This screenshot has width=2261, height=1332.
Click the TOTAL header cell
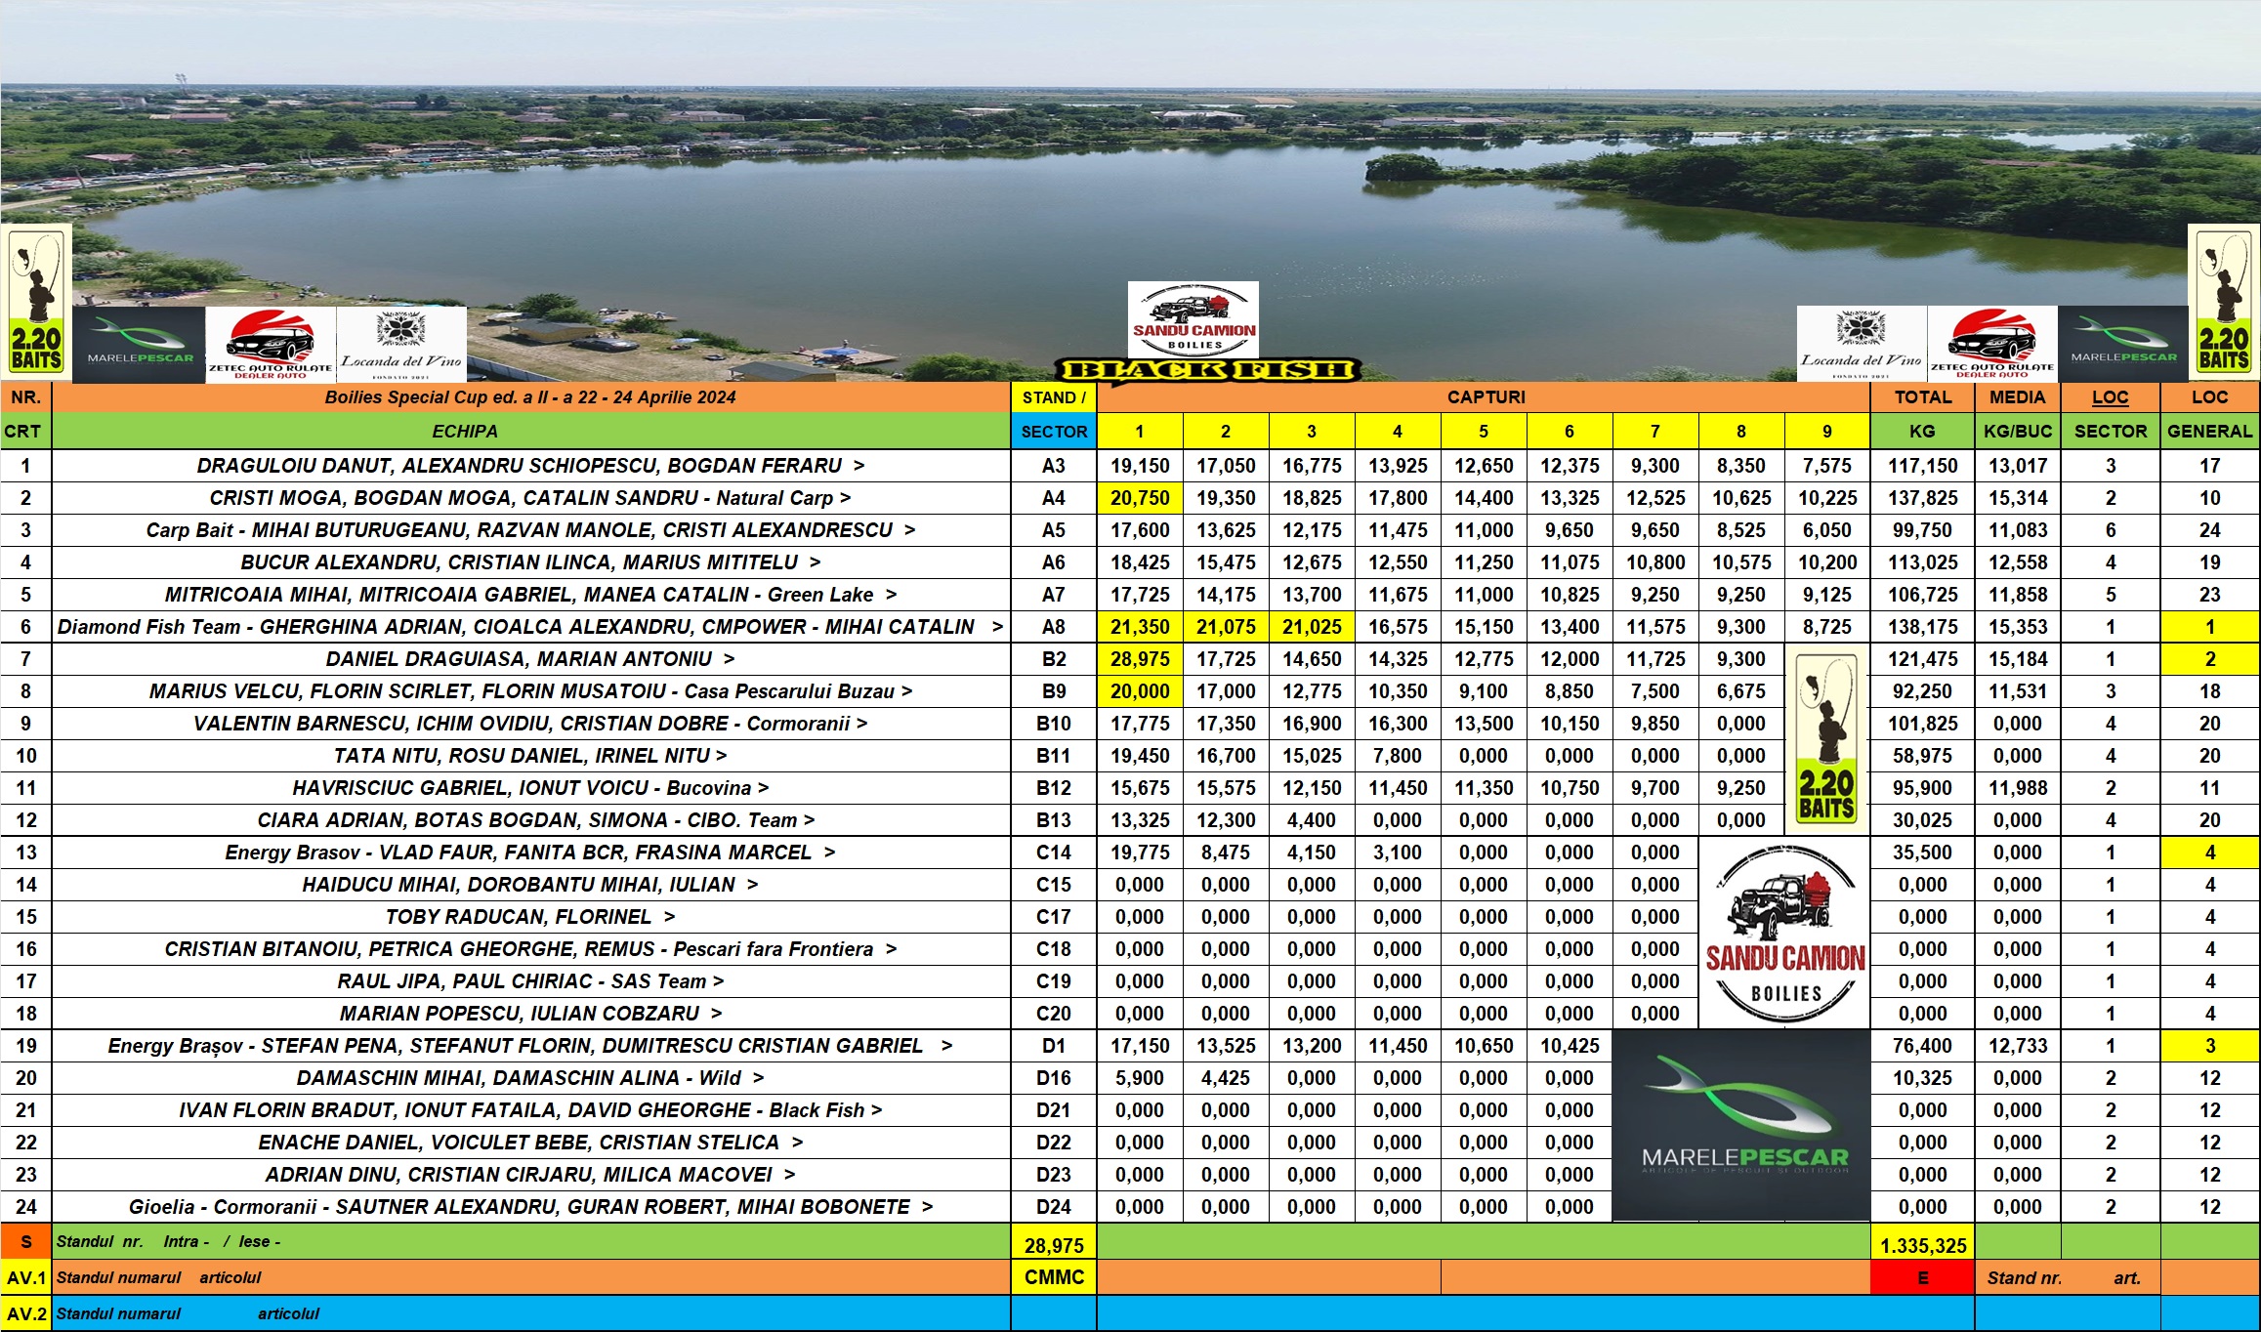tap(1922, 397)
